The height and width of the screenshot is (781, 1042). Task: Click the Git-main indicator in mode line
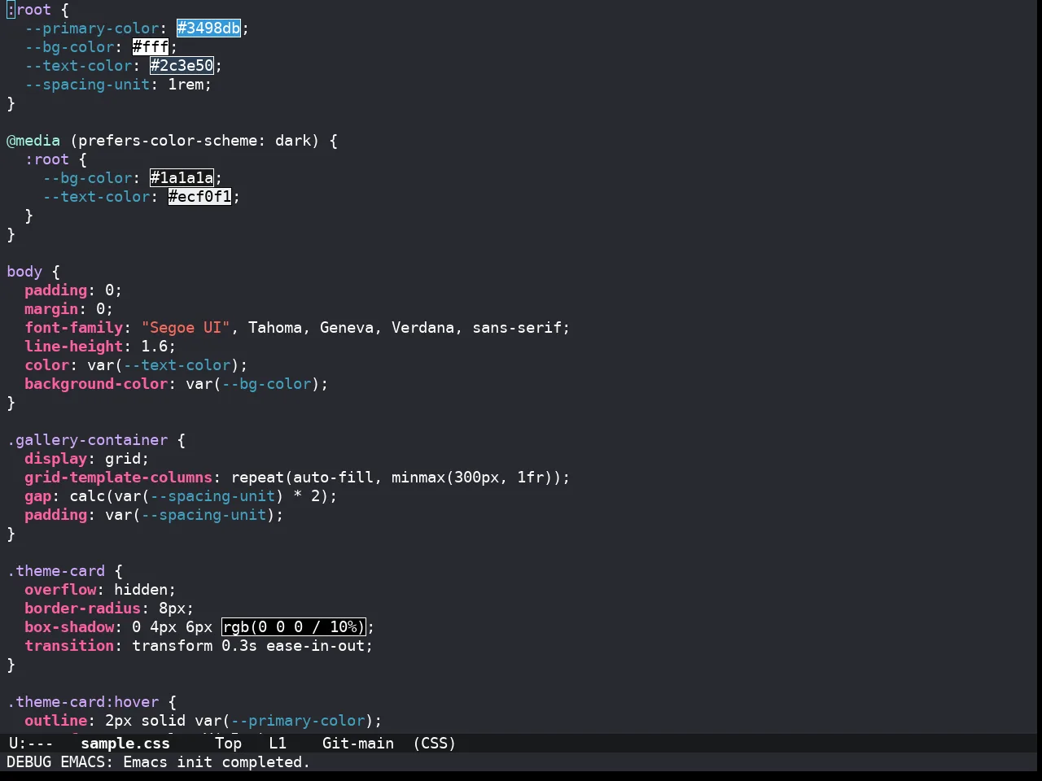point(358,744)
